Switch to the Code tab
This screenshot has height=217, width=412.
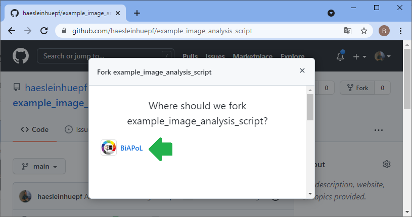point(34,129)
